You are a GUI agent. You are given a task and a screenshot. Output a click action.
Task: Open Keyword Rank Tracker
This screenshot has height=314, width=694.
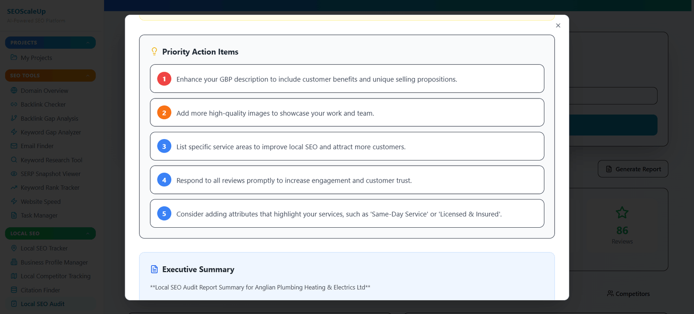[x=50, y=188]
